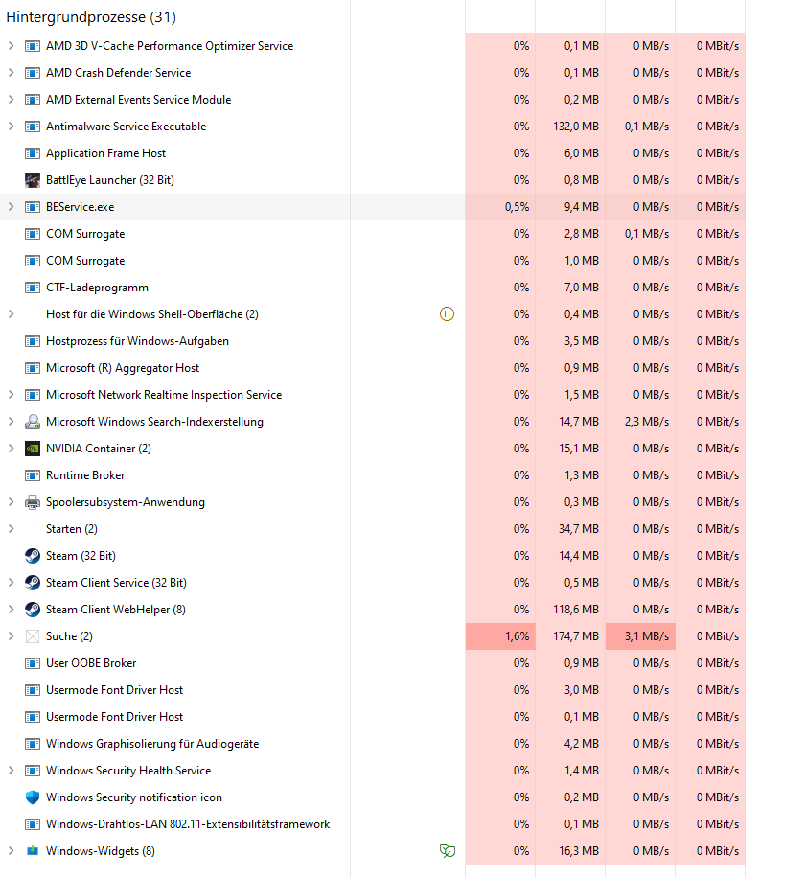This screenshot has width=806, height=878.
Task: Click the Suche process placeholder icon
Action: (x=33, y=636)
